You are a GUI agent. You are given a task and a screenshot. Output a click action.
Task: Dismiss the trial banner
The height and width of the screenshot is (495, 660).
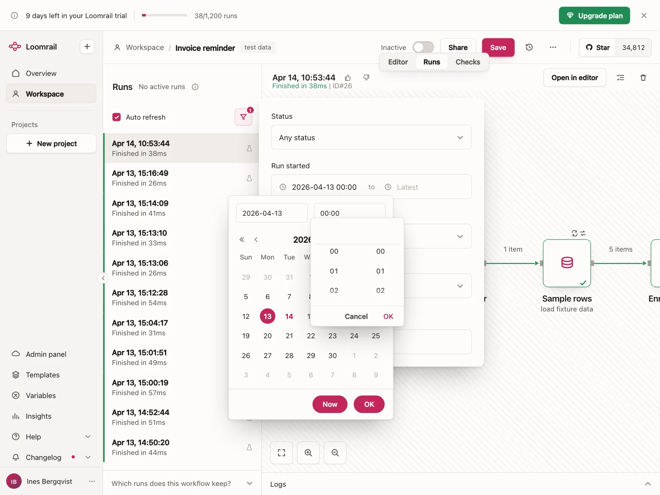pos(644,16)
